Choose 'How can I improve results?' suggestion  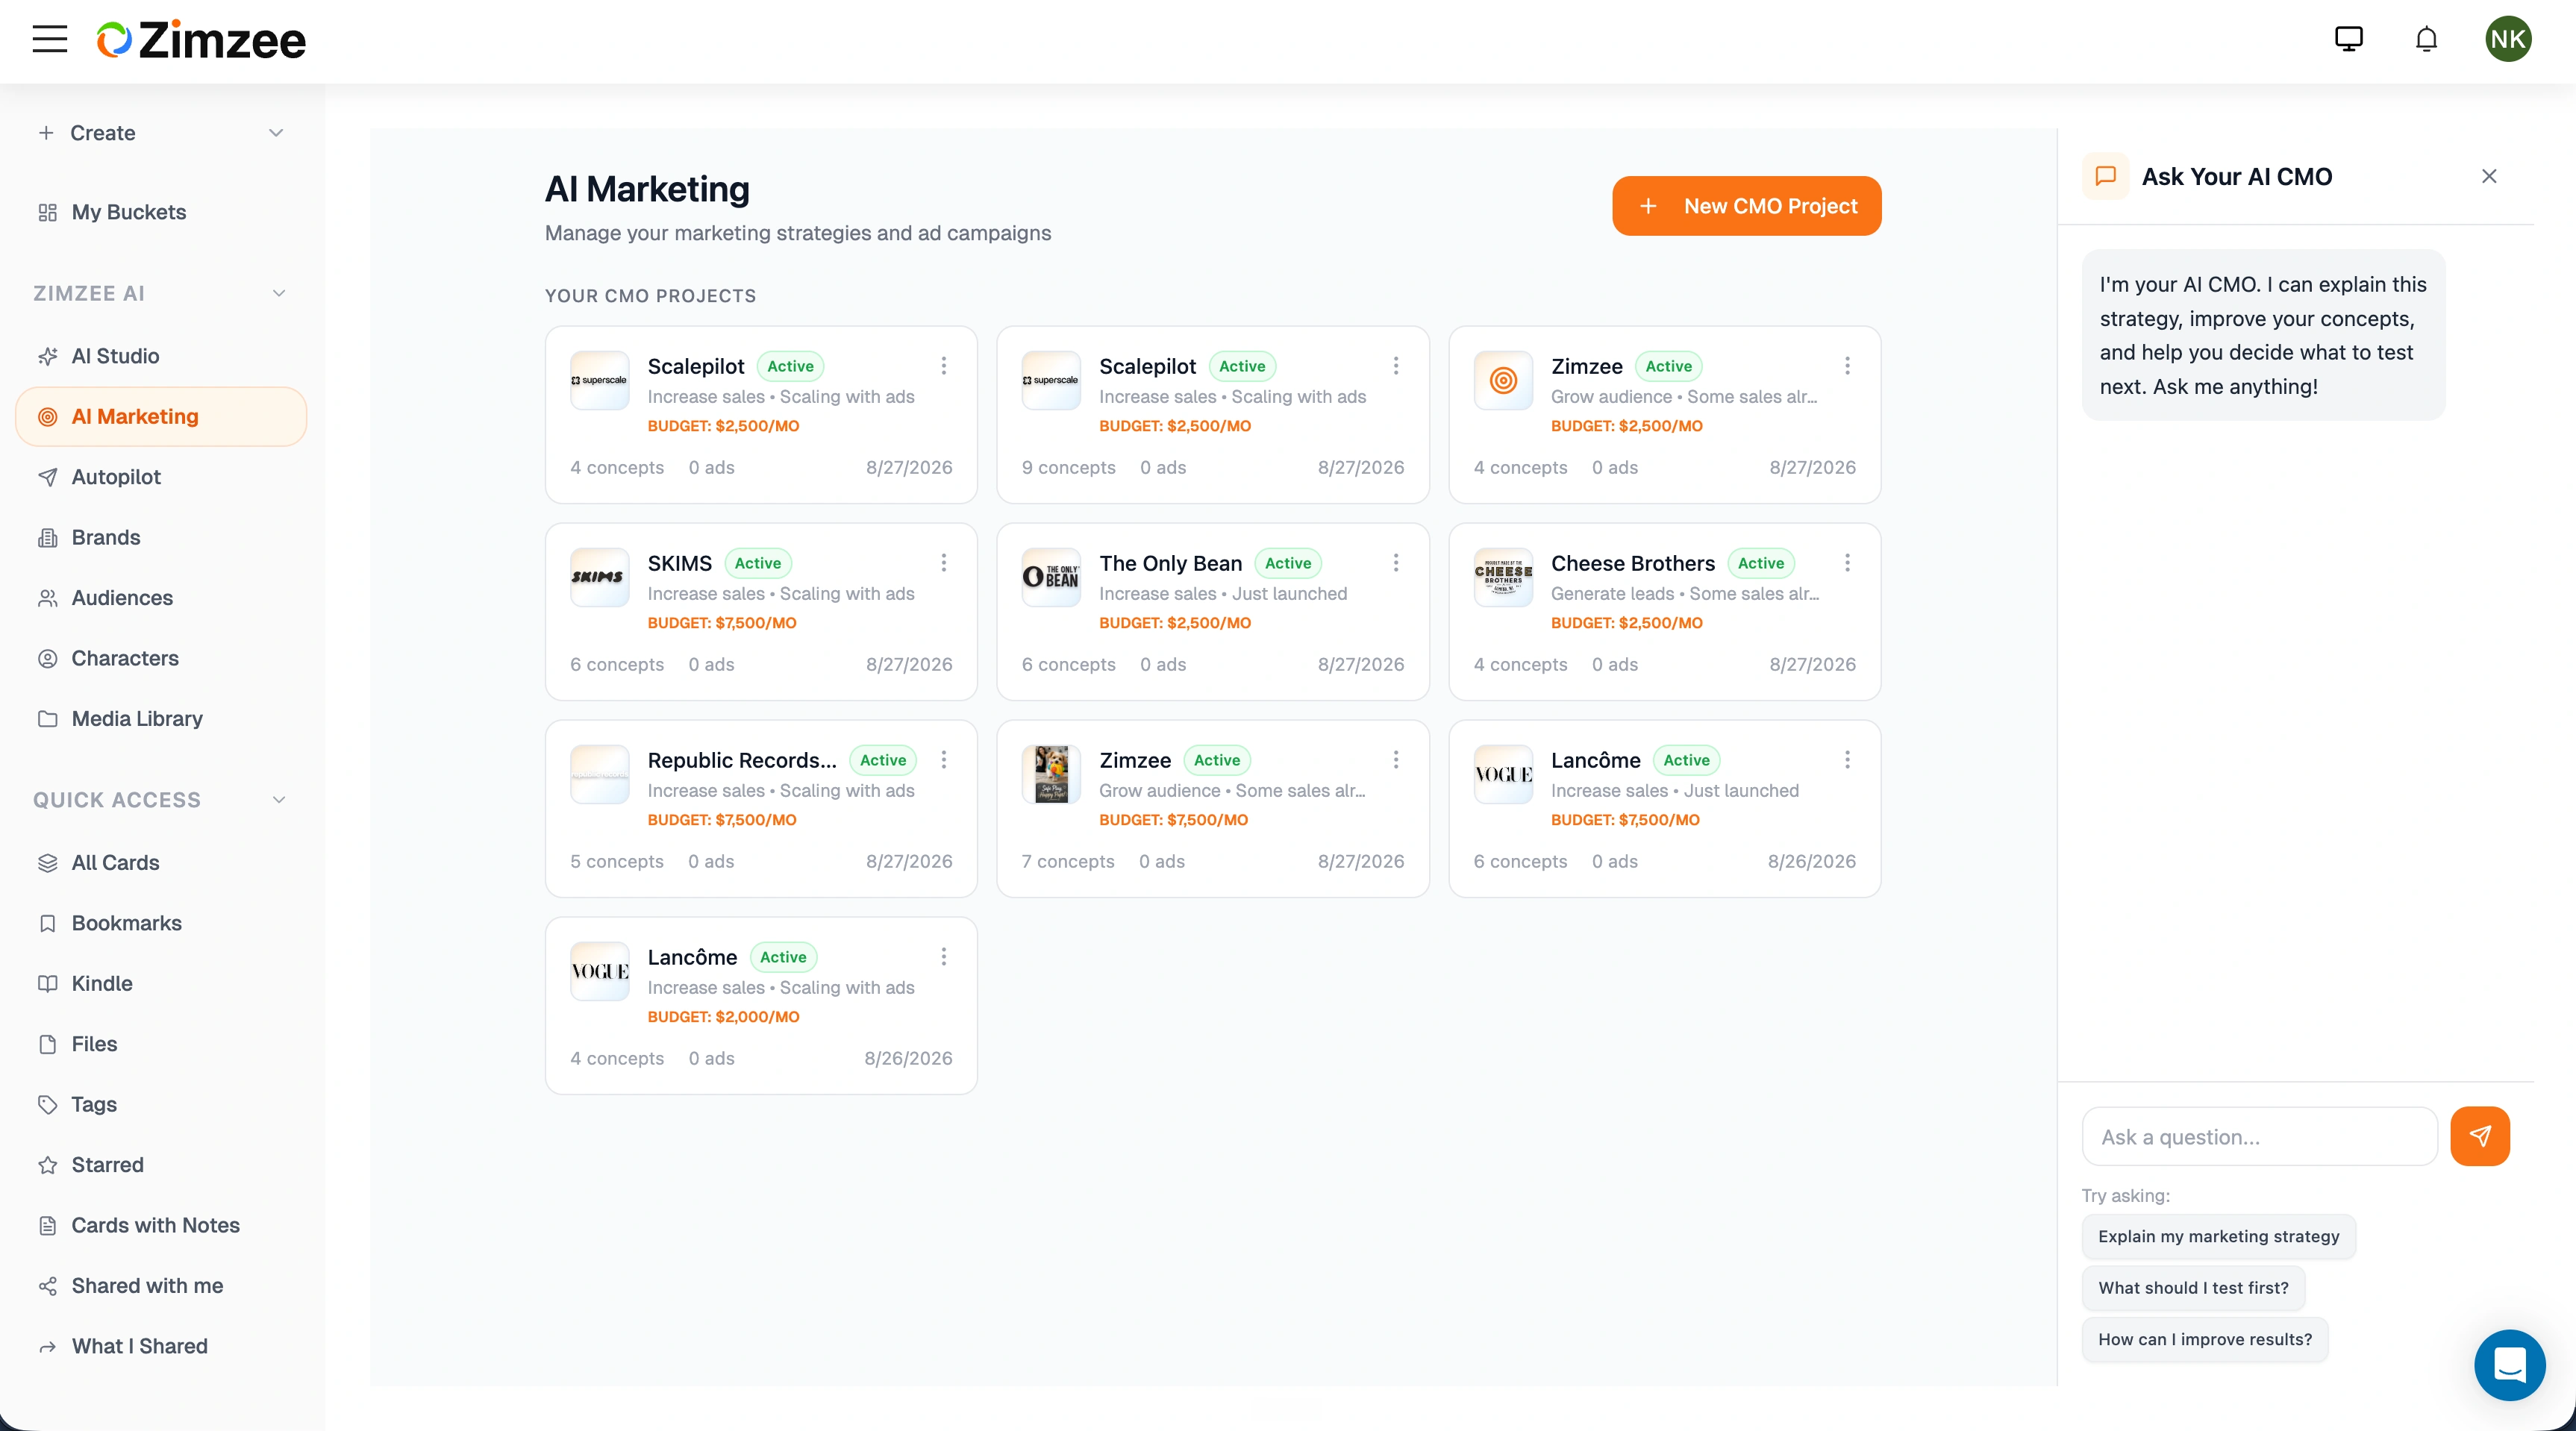(2205, 1340)
